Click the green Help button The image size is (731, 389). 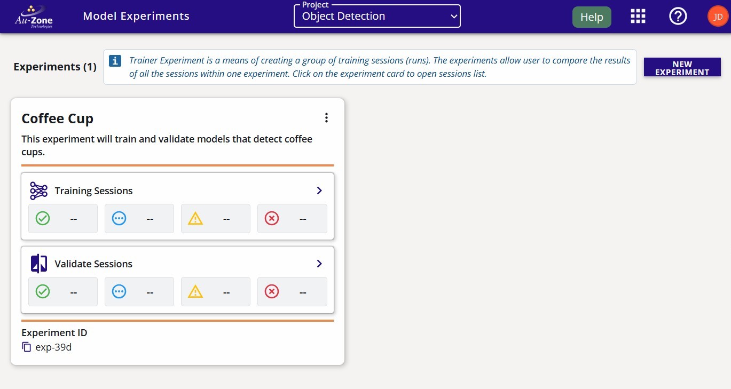point(592,17)
